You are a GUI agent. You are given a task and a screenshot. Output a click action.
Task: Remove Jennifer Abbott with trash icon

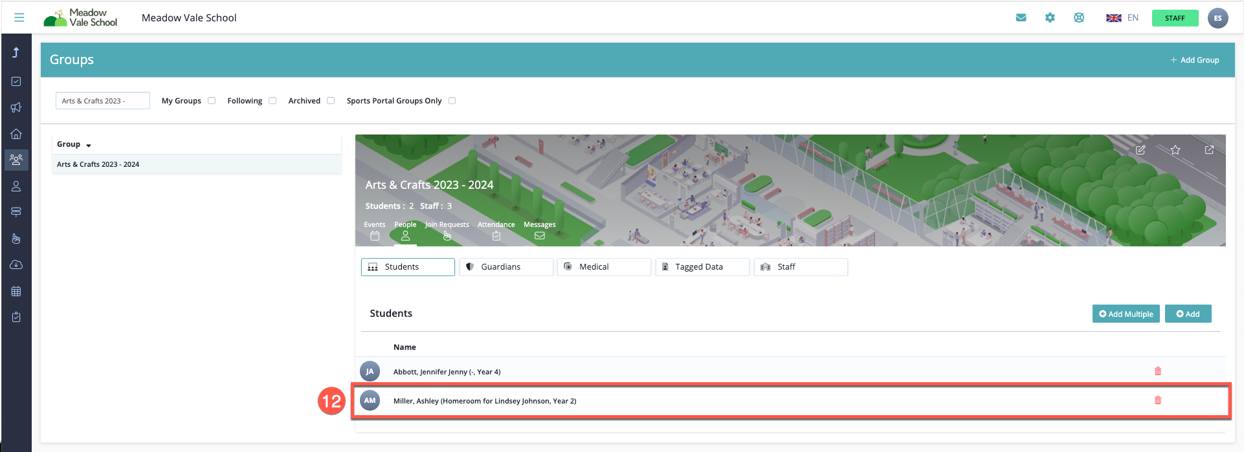point(1158,371)
